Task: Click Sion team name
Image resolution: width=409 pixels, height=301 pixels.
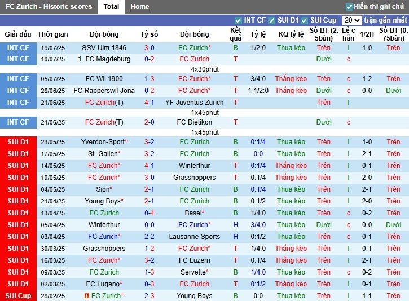Action: coord(104,189)
